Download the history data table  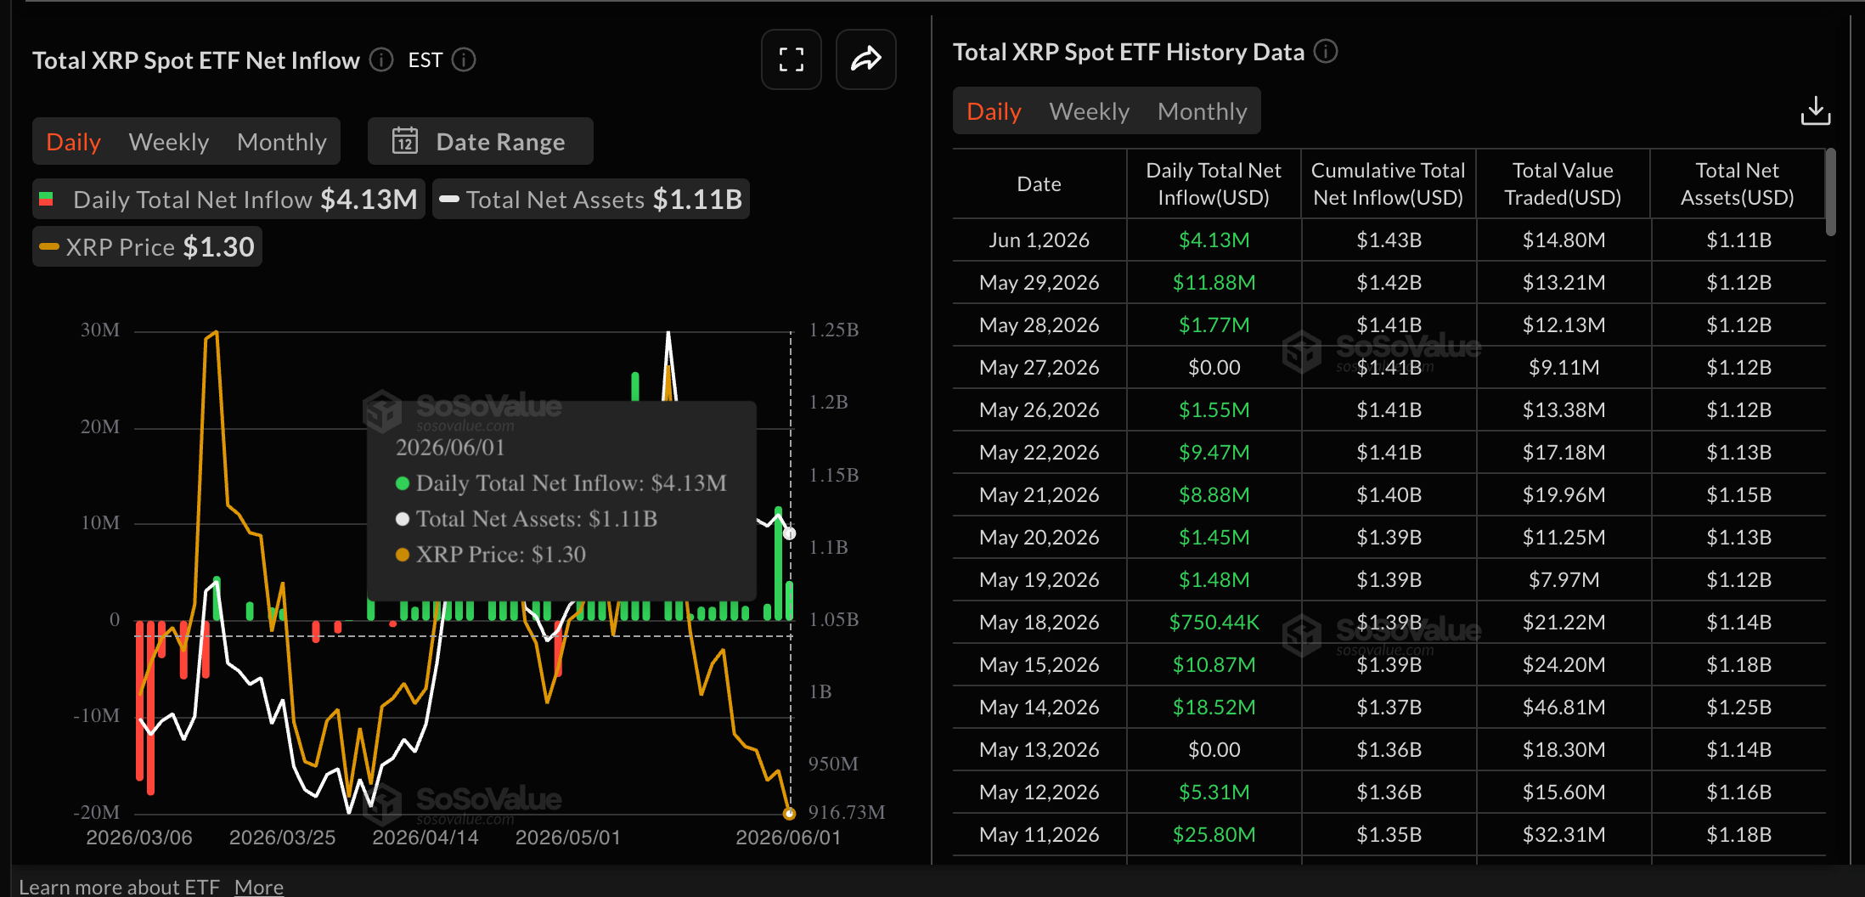point(1816,111)
